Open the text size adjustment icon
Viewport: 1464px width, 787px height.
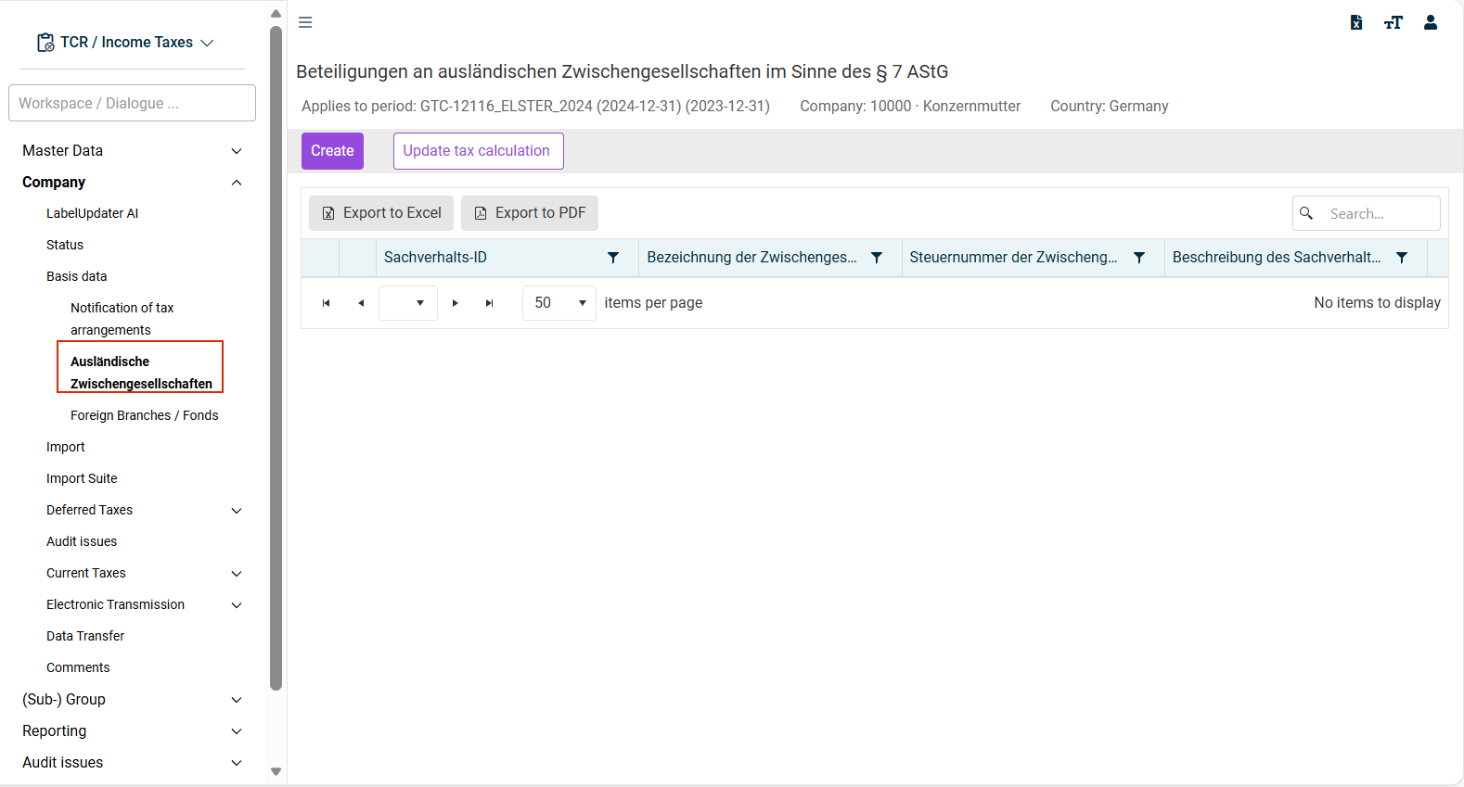[x=1393, y=22]
